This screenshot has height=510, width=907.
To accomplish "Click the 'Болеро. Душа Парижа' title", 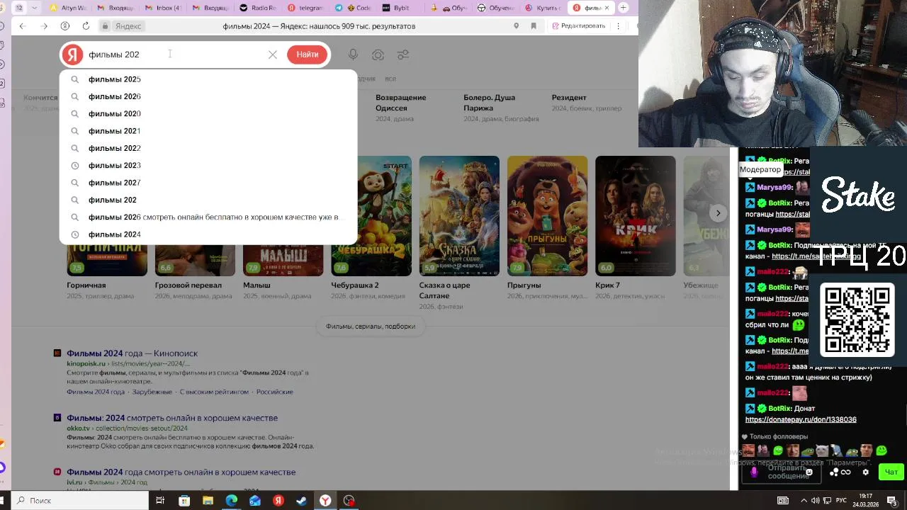I will click(x=489, y=103).
